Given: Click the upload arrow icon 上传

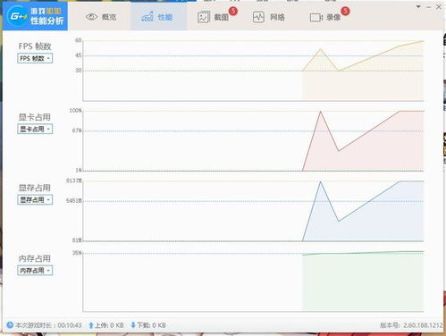Looking at the screenshot, I should click(x=91, y=325).
